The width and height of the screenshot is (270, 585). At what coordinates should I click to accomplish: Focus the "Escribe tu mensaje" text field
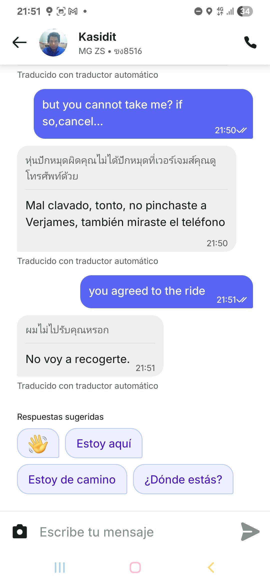[135, 532]
